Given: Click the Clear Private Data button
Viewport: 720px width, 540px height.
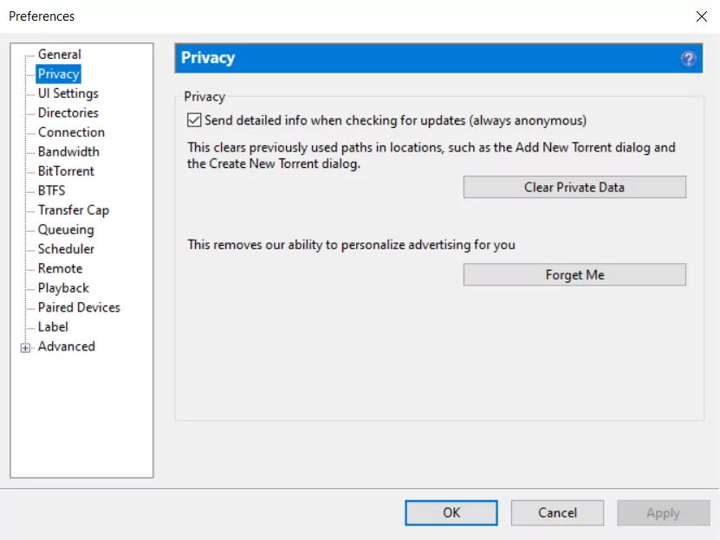Looking at the screenshot, I should click(x=574, y=187).
